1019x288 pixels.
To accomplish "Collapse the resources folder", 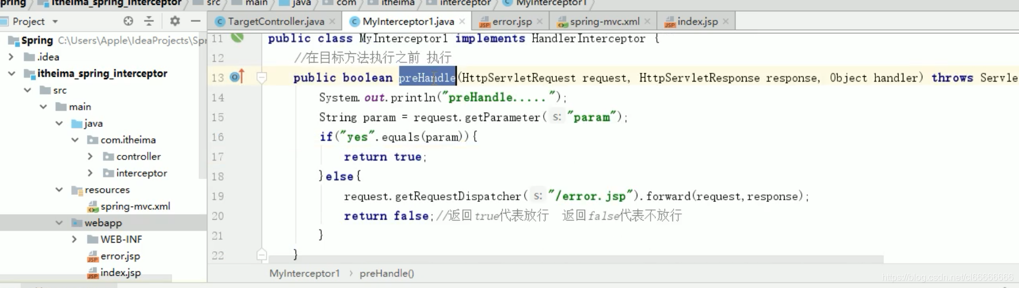I will click(59, 189).
